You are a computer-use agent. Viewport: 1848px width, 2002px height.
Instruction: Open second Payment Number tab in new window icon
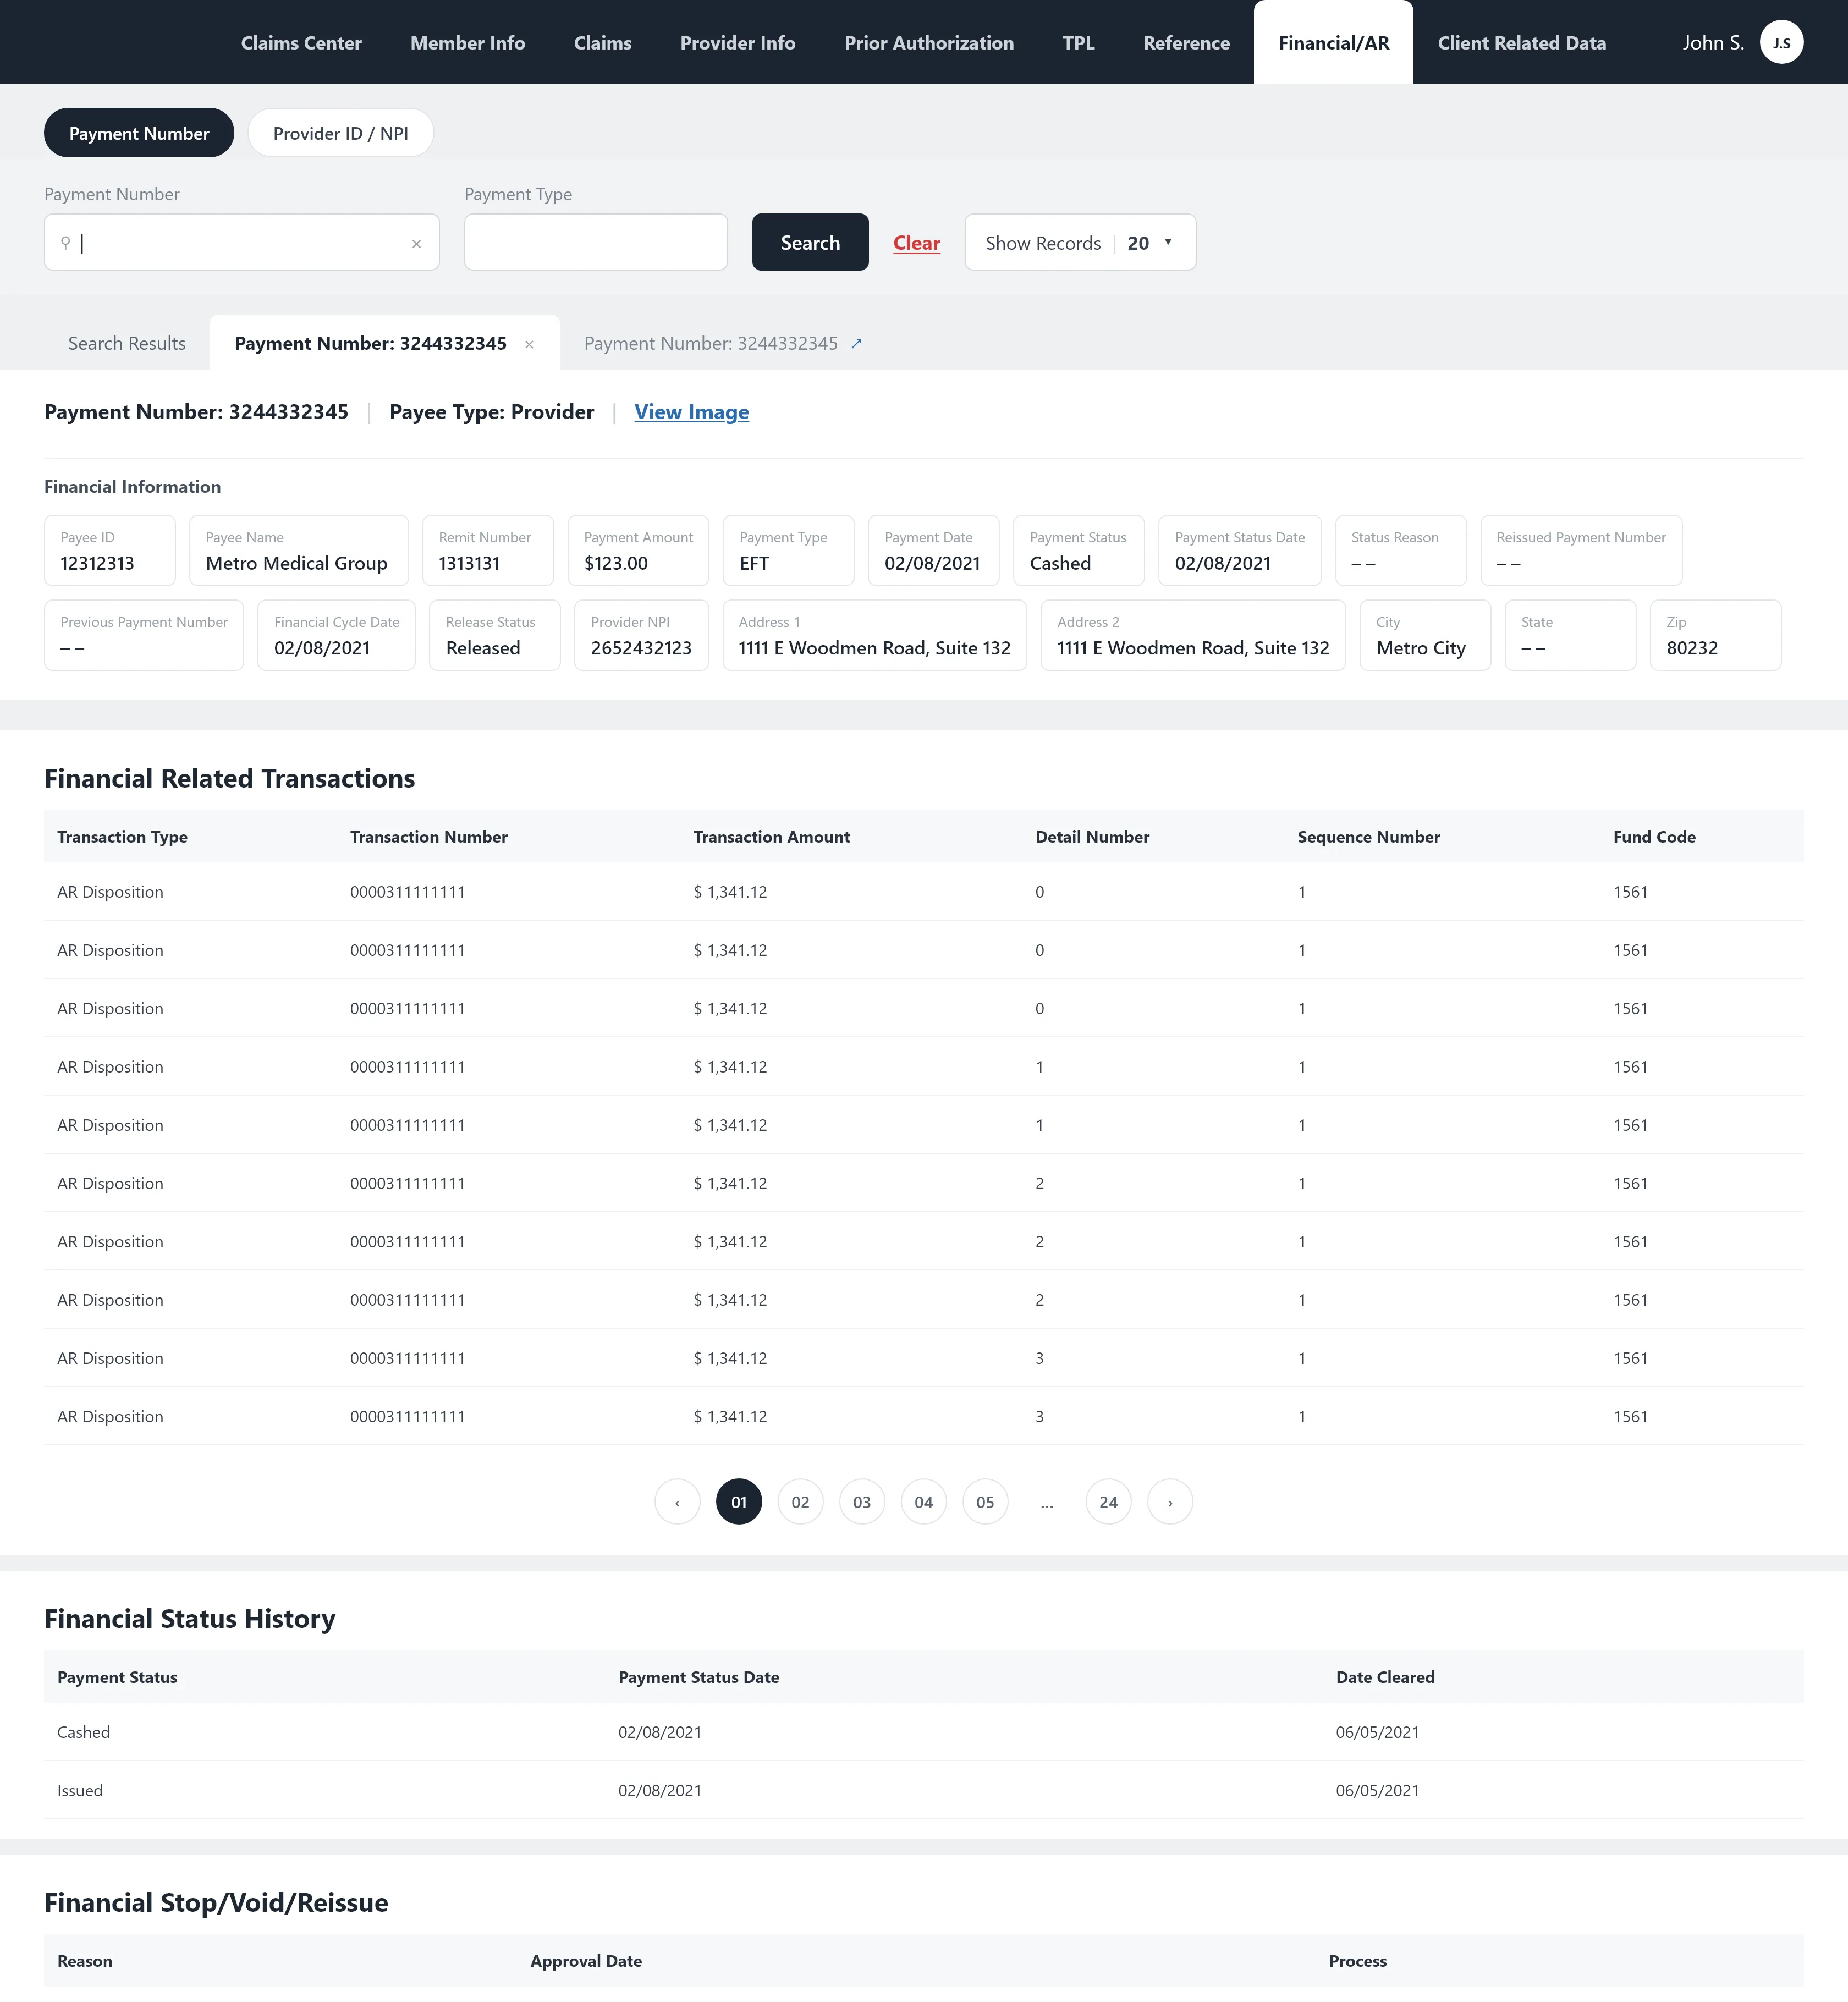856,344
